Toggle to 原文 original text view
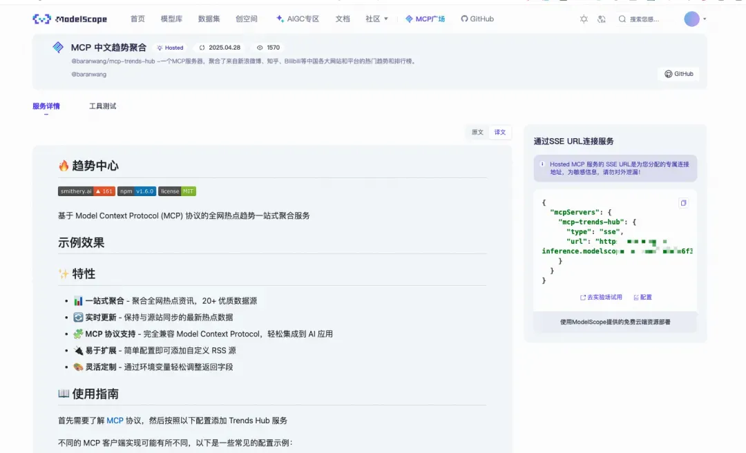746x453 pixels. click(477, 133)
